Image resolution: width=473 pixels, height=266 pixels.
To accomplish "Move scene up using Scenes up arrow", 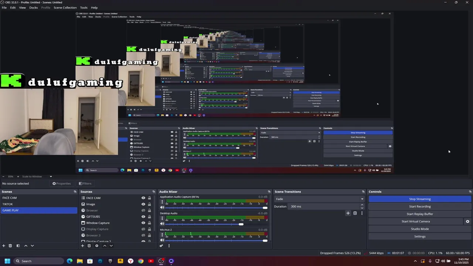I will (x=25, y=246).
